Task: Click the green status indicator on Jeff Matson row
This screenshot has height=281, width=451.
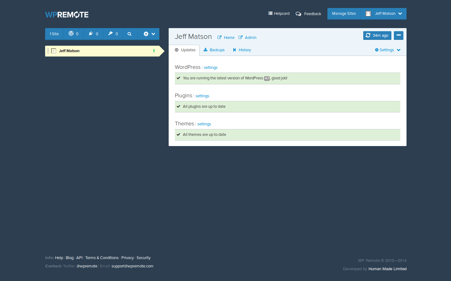Action: click(x=154, y=51)
